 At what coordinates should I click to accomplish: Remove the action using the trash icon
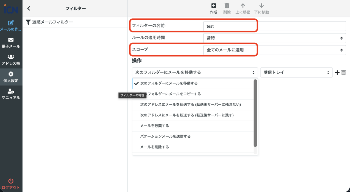[344, 72]
